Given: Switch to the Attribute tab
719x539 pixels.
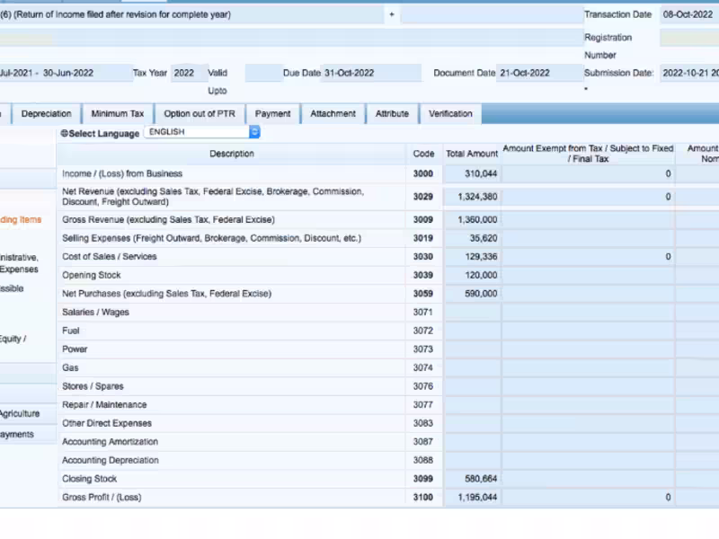Looking at the screenshot, I should pos(392,114).
